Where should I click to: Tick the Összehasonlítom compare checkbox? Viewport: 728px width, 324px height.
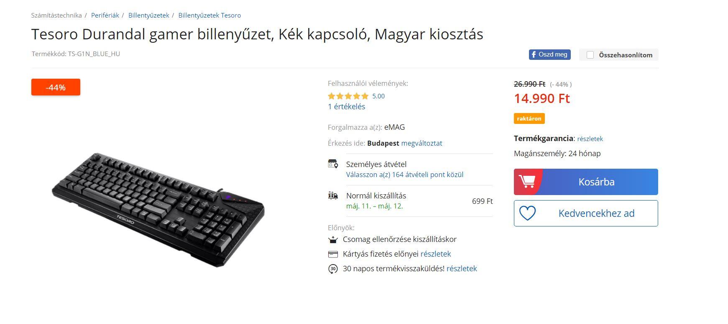pos(590,55)
